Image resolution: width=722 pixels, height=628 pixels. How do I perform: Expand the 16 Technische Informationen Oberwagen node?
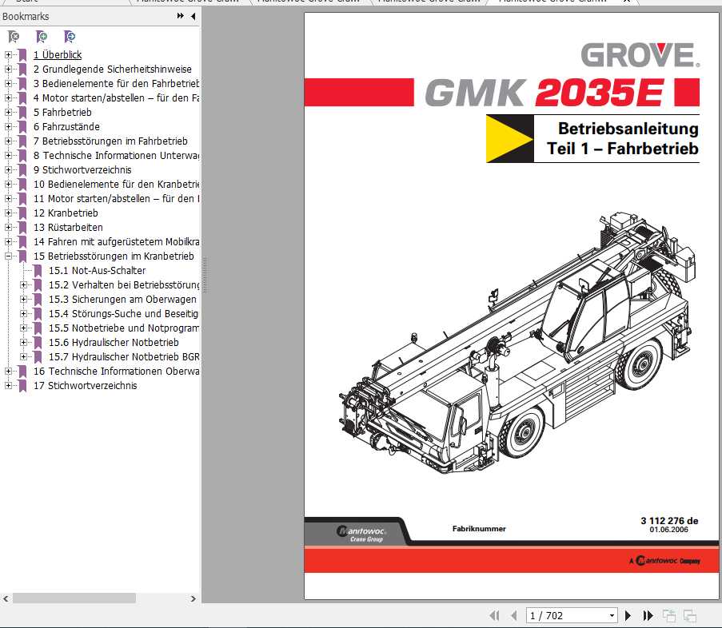[x=10, y=371]
